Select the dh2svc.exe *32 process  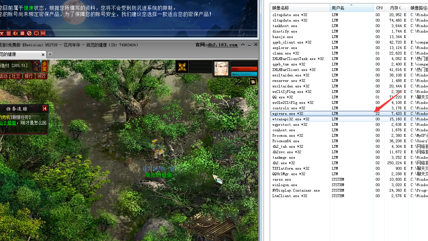349,152
